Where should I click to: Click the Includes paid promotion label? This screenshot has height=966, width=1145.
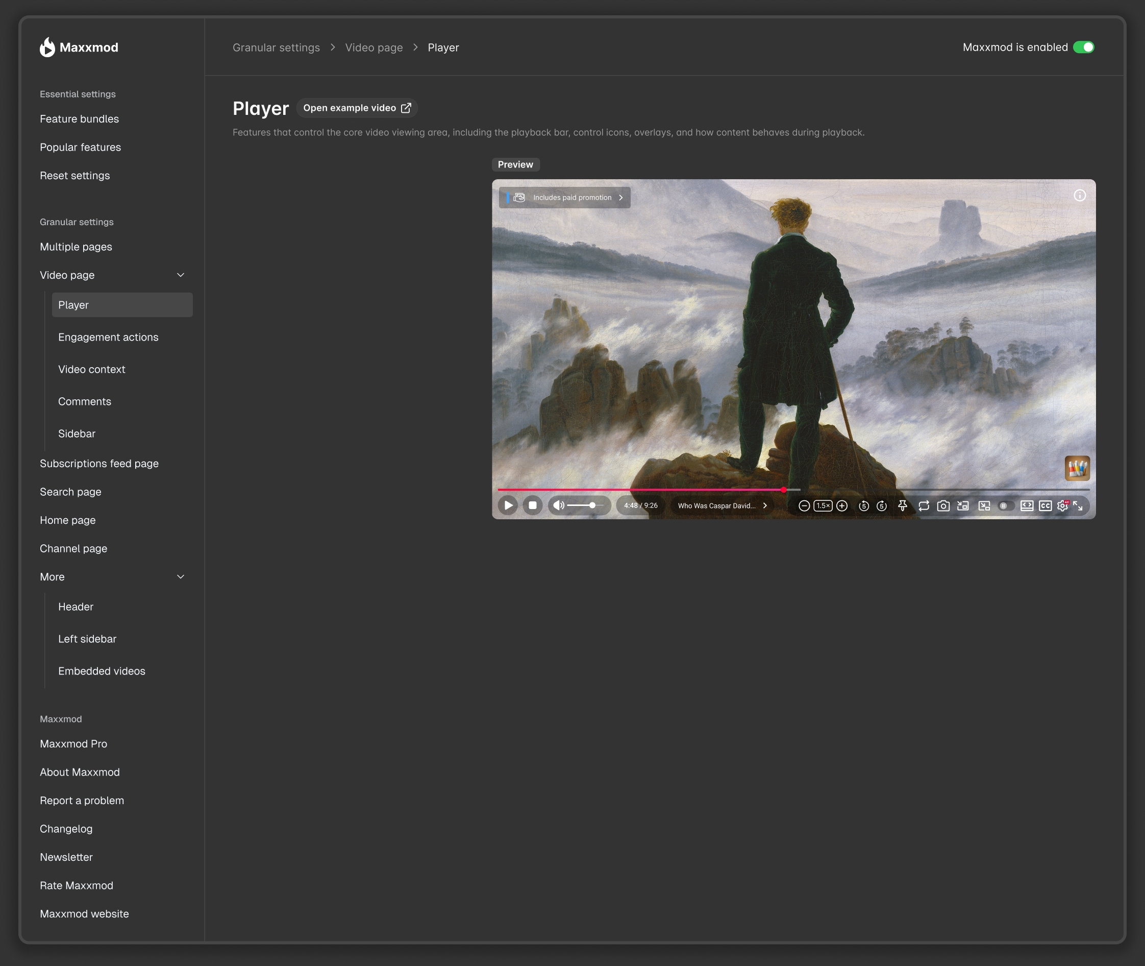point(572,198)
